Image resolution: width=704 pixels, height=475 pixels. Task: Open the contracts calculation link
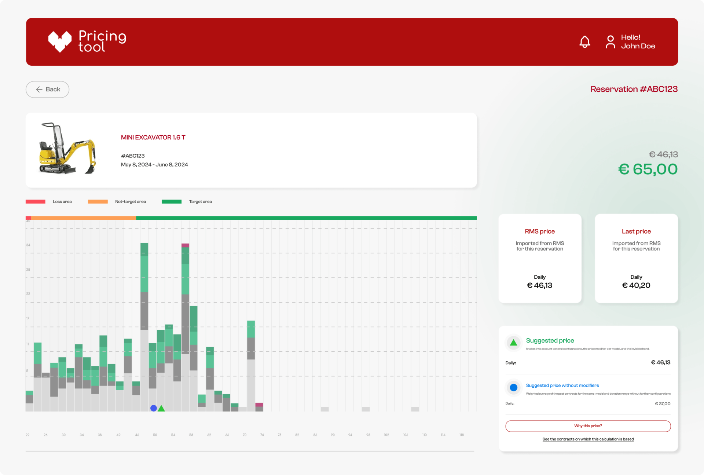(x=588, y=439)
